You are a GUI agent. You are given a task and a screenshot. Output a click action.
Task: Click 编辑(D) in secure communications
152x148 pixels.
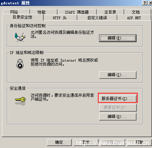coord(118,117)
